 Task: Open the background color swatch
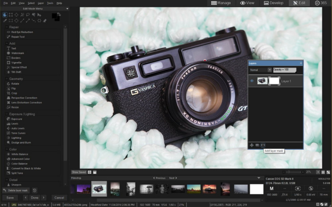(x=58, y=19)
